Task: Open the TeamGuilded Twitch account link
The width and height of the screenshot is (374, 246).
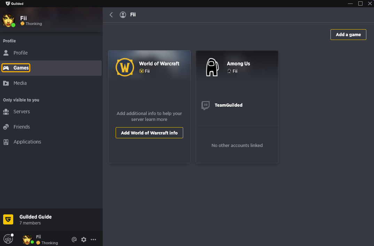Action: point(228,105)
